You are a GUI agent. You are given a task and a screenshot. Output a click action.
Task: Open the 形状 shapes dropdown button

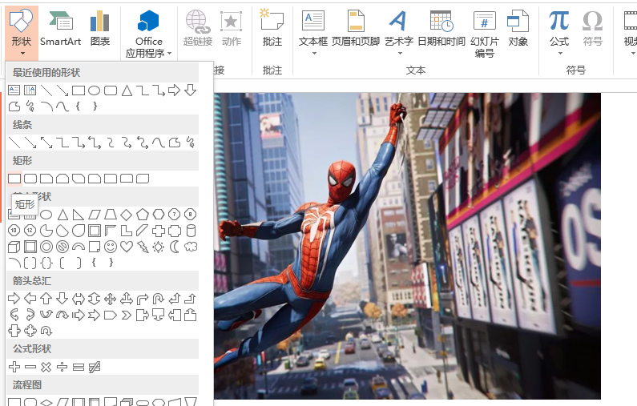coord(22,32)
